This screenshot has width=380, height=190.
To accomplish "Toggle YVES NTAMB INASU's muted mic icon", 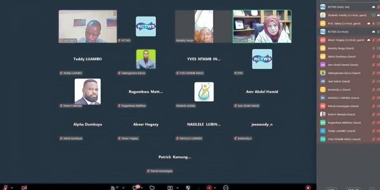I will point(374,139).
